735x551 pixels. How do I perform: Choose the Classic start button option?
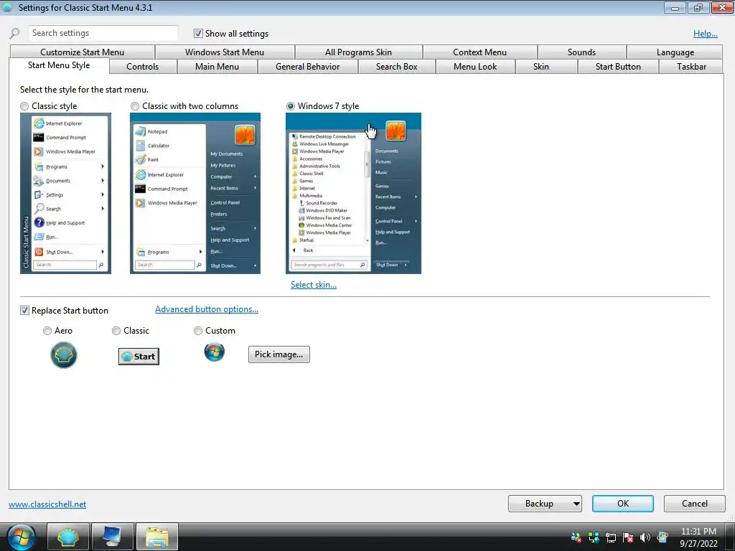click(x=116, y=331)
